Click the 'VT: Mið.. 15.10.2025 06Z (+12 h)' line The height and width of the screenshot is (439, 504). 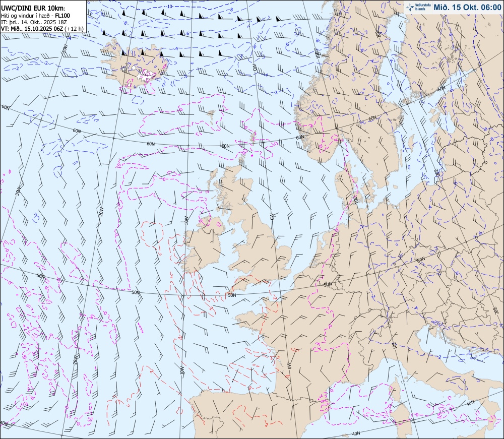pyautogui.click(x=42, y=29)
